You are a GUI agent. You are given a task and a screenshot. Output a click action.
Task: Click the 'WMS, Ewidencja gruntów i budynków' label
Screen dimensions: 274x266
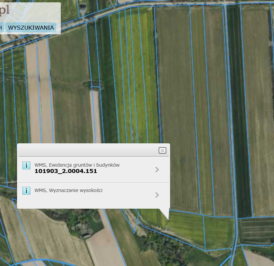[x=77, y=165]
